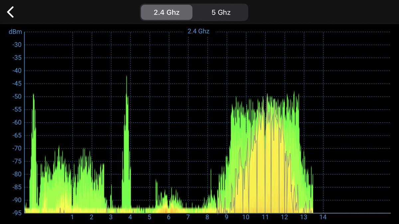The width and height of the screenshot is (399, 224).
Task: Click channel 6 on the x-axis
Action: point(169,217)
